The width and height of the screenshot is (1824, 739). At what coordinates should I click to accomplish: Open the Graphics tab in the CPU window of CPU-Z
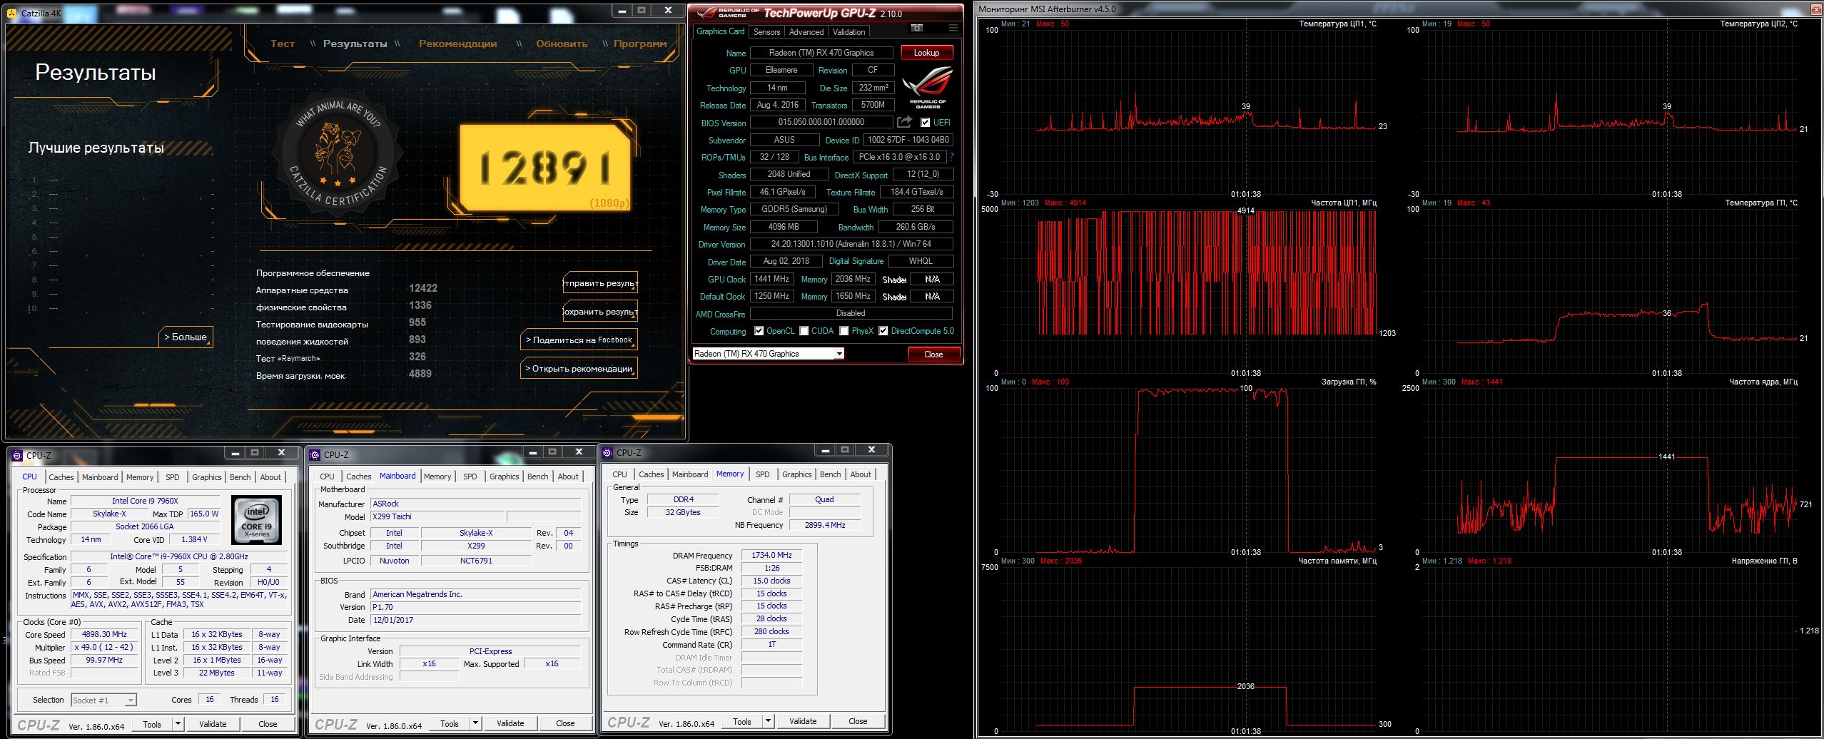coord(206,477)
